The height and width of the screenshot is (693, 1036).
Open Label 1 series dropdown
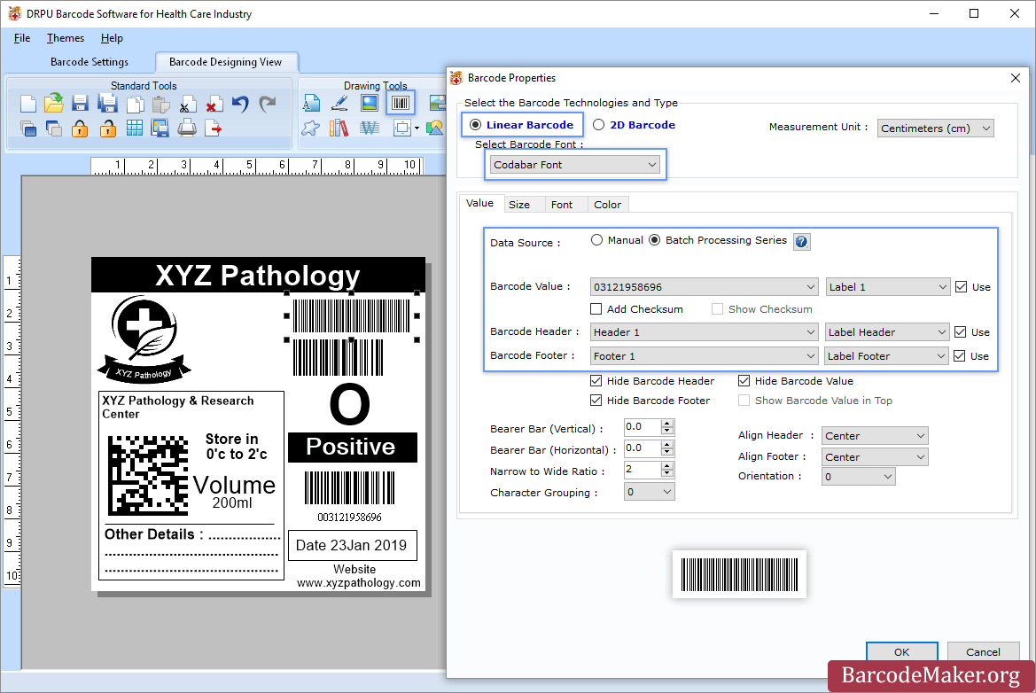(888, 287)
